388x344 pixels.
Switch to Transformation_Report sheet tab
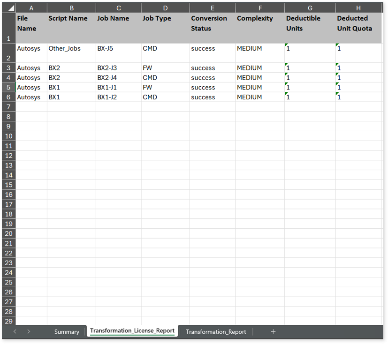tap(216, 332)
